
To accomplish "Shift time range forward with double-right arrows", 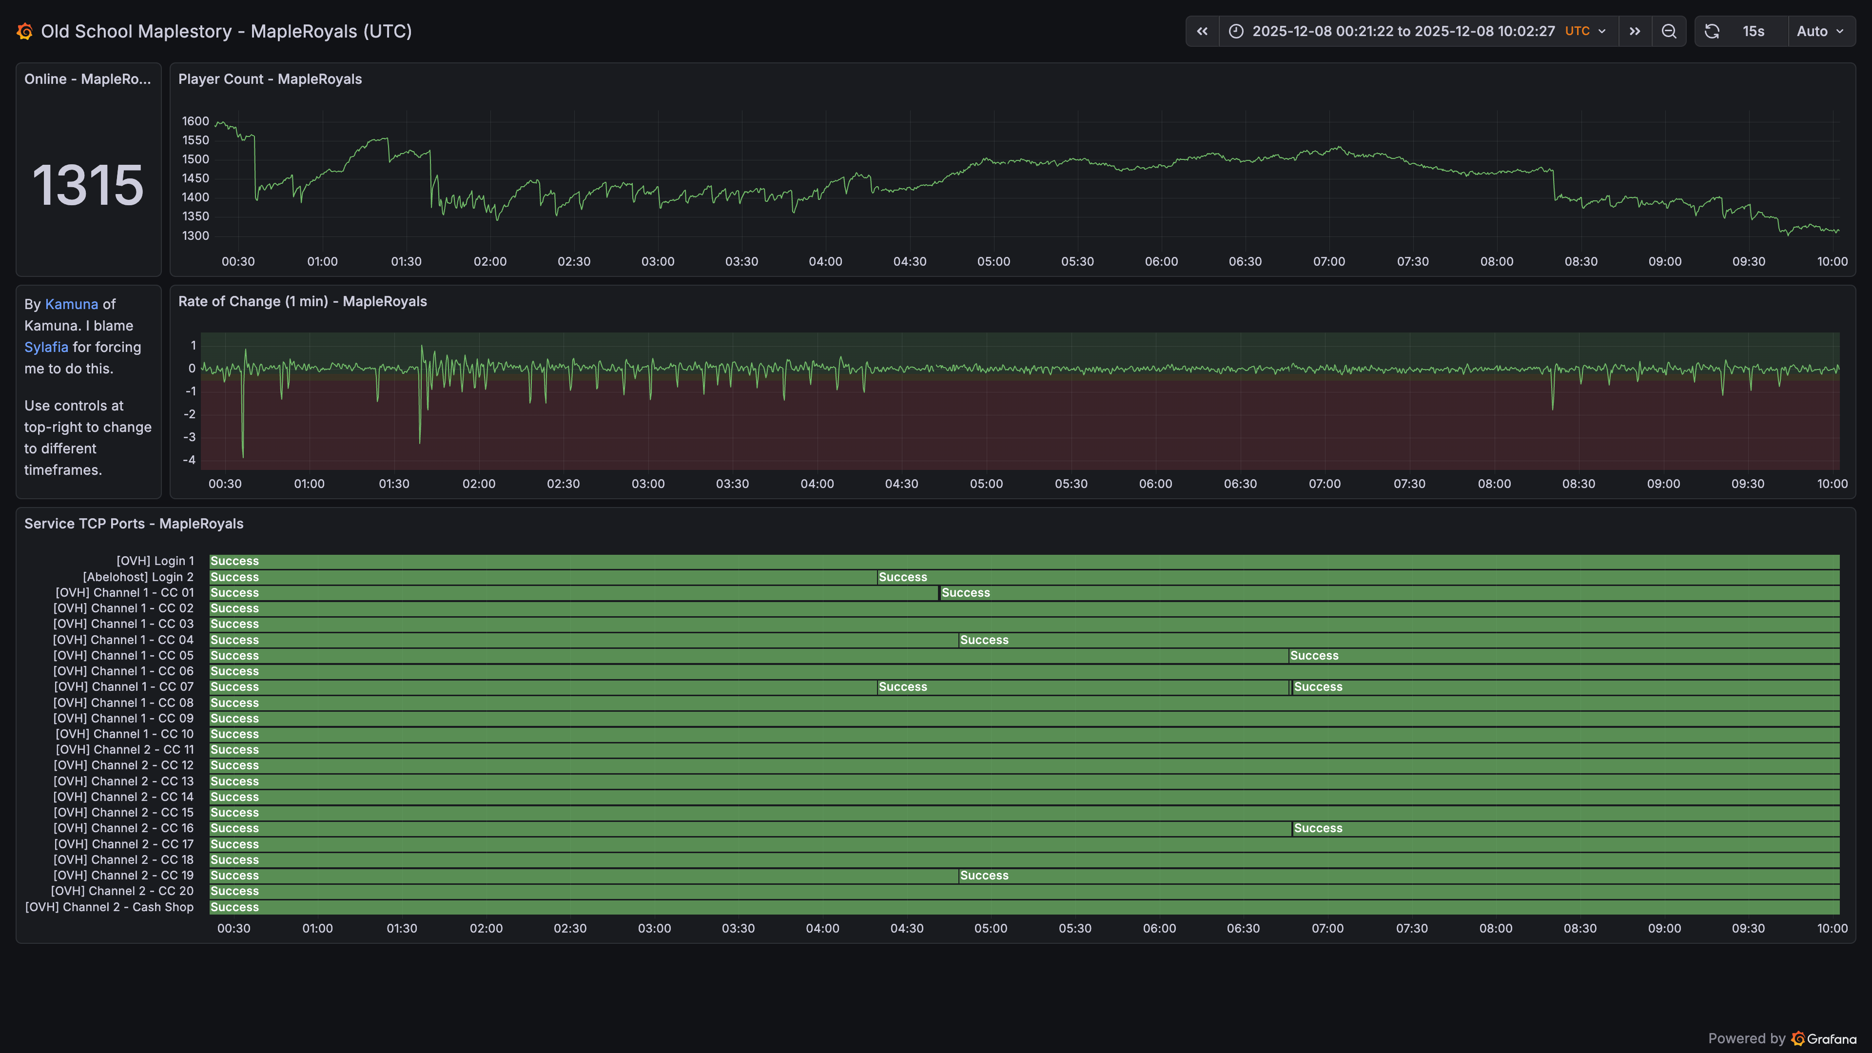I will pyautogui.click(x=1635, y=31).
